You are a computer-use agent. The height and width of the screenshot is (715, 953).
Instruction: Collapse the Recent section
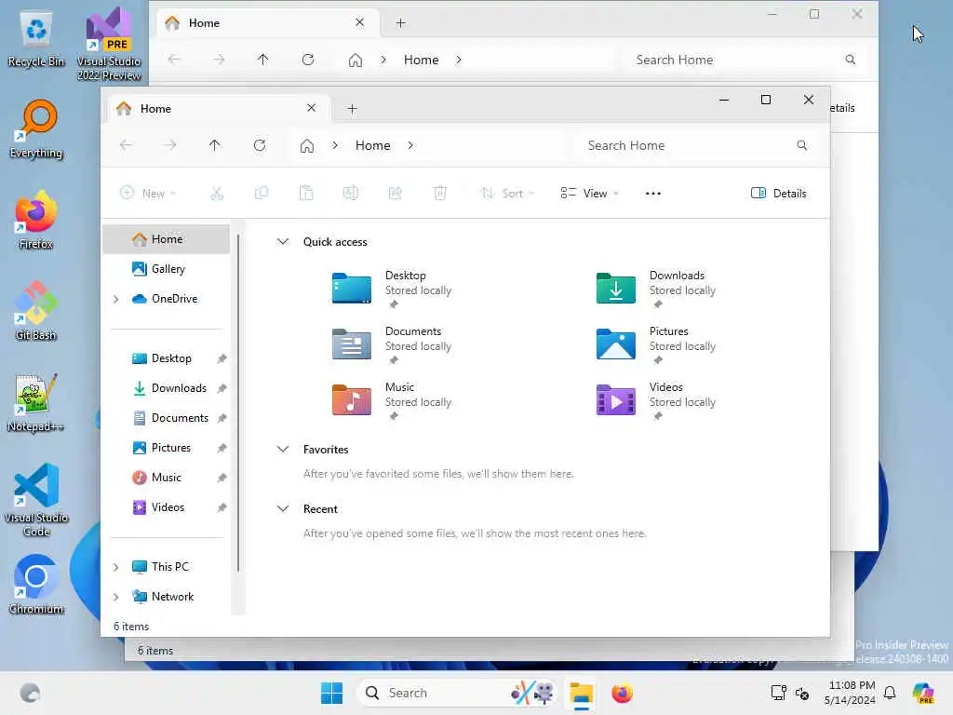(283, 509)
